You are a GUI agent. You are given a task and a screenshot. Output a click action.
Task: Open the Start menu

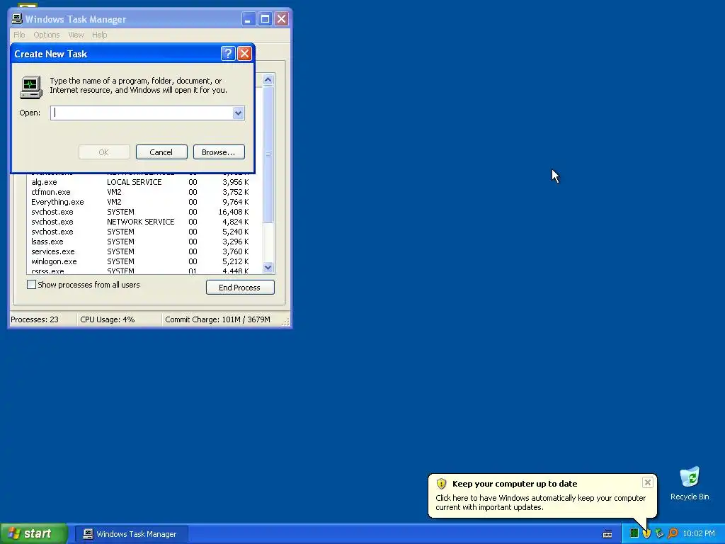(34, 534)
